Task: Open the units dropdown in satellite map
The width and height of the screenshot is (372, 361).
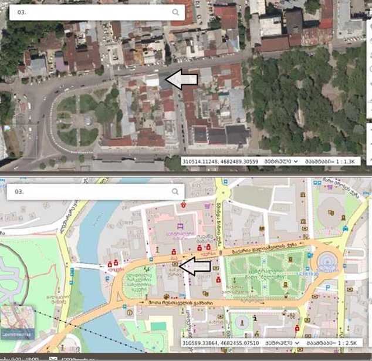Action: pos(285,161)
